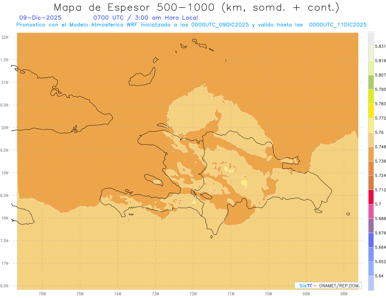386x298 pixels.
Task: Click the colorbar label "5.652"
Action: pyautogui.click(x=381, y=262)
